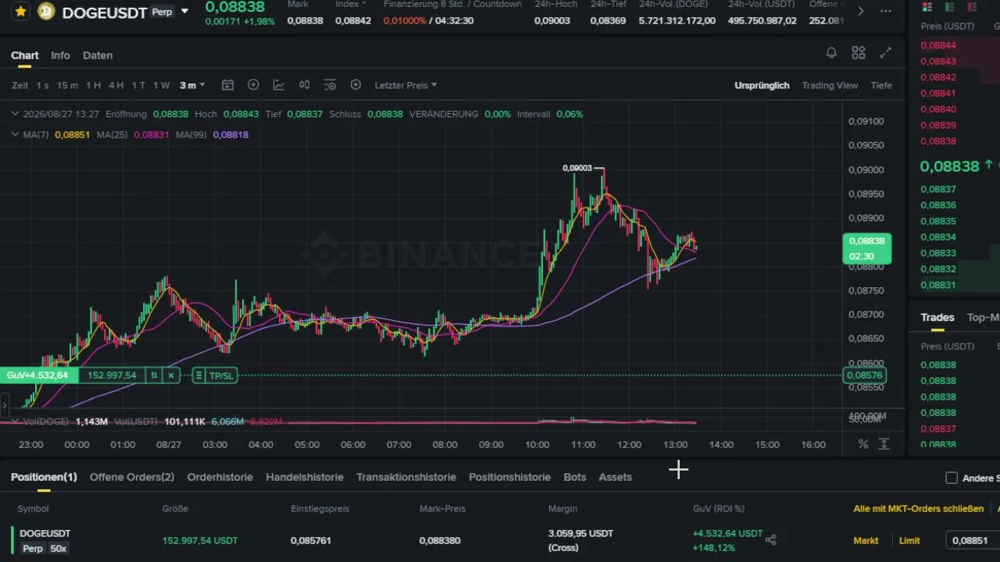Open the Daten tab

click(98, 55)
